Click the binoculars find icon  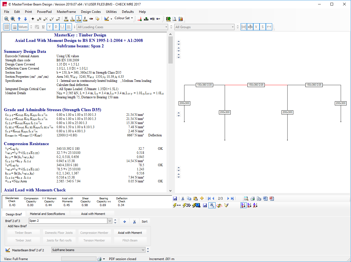click(212, 205)
